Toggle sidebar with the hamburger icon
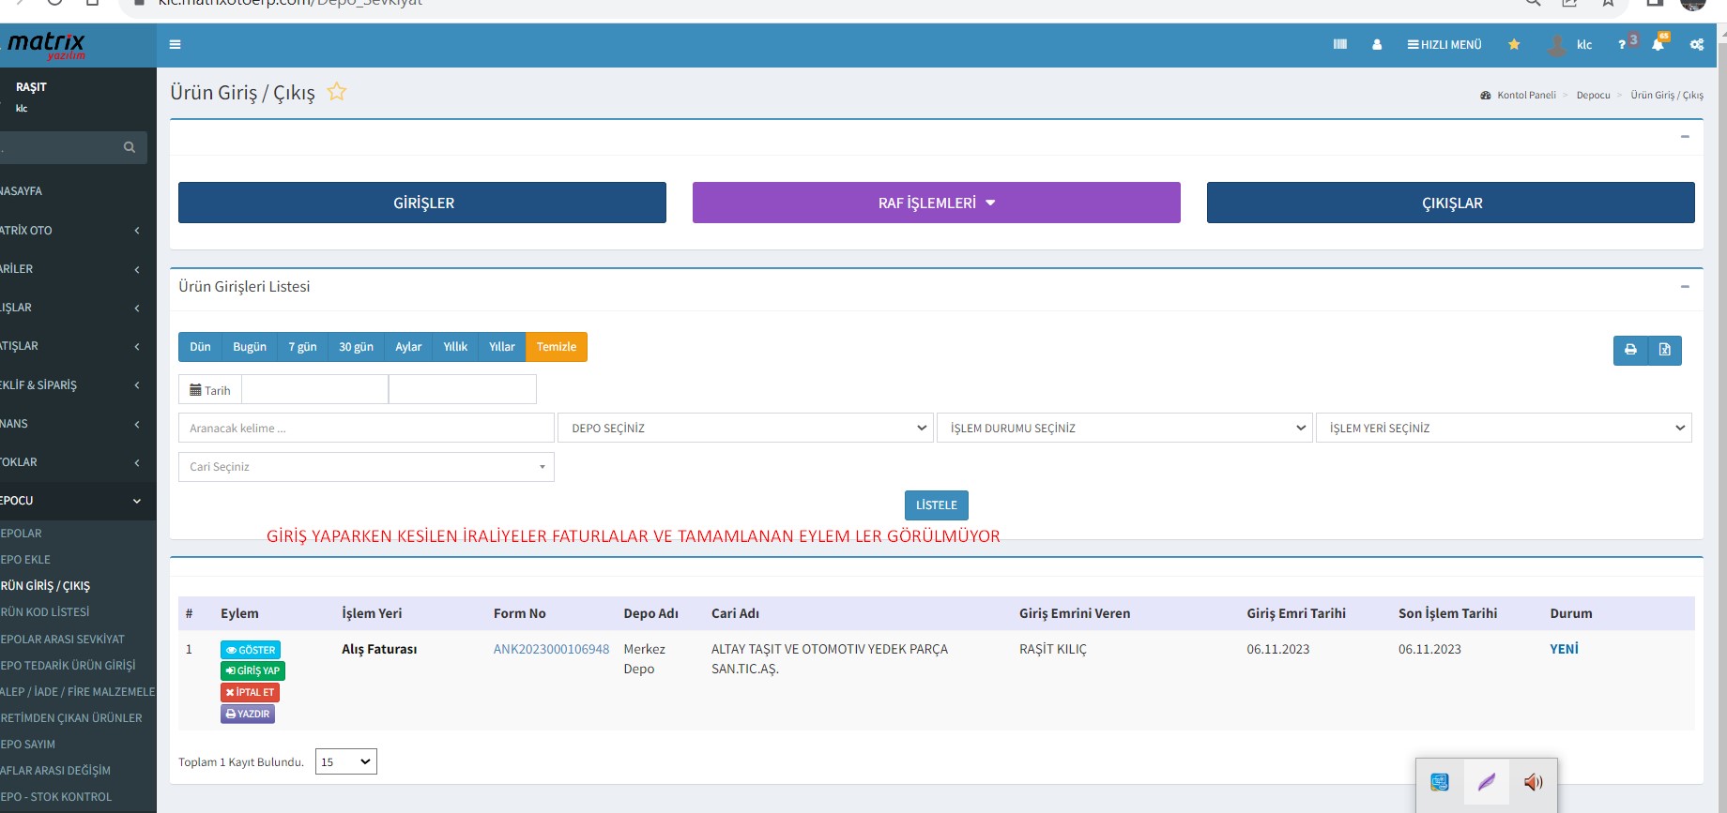The height and width of the screenshot is (813, 1727). [175, 44]
